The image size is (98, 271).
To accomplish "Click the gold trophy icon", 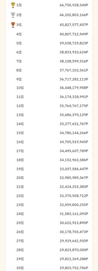I will coord(13,5).
